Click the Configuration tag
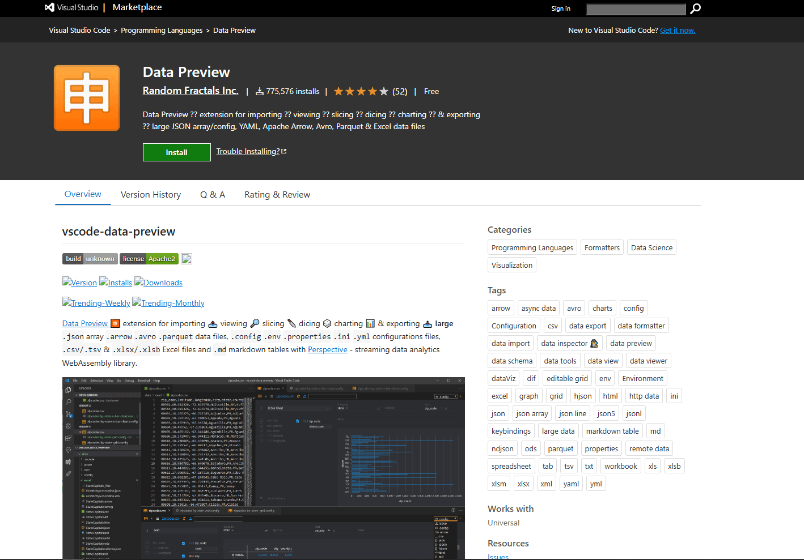Viewport: 804px width, 560px height. 514,326
